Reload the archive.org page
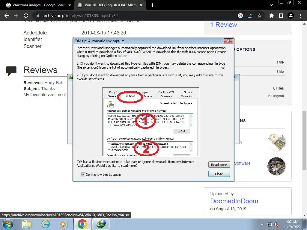The image size is (307, 230). 26,16
